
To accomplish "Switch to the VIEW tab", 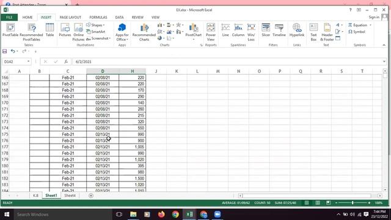I will tap(155, 17).
